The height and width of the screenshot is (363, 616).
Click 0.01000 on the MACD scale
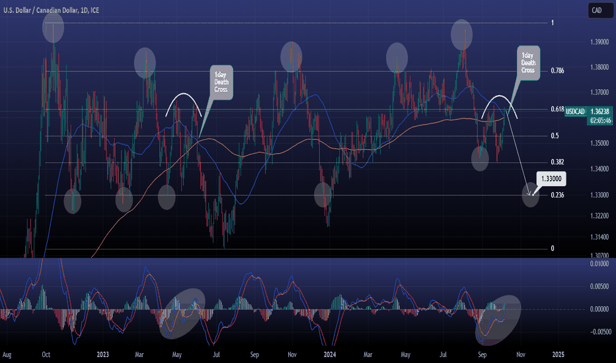click(x=601, y=264)
